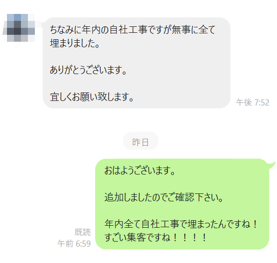This screenshot has height=263, width=277.
Task: Click the word 集客 in the sent message
Action: pyautogui.click(x=137, y=238)
